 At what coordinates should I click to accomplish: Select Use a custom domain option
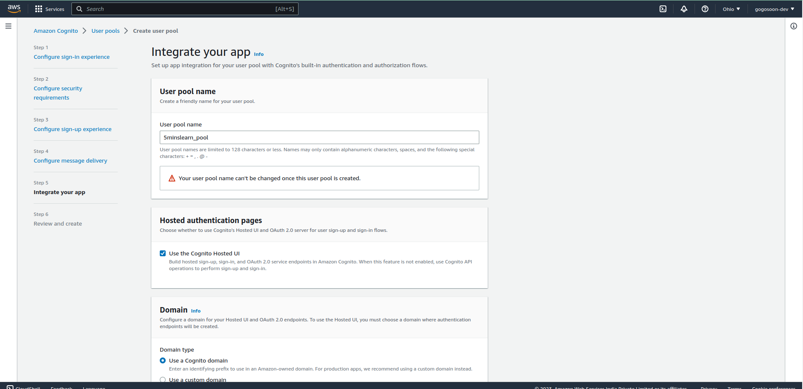click(x=163, y=379)
